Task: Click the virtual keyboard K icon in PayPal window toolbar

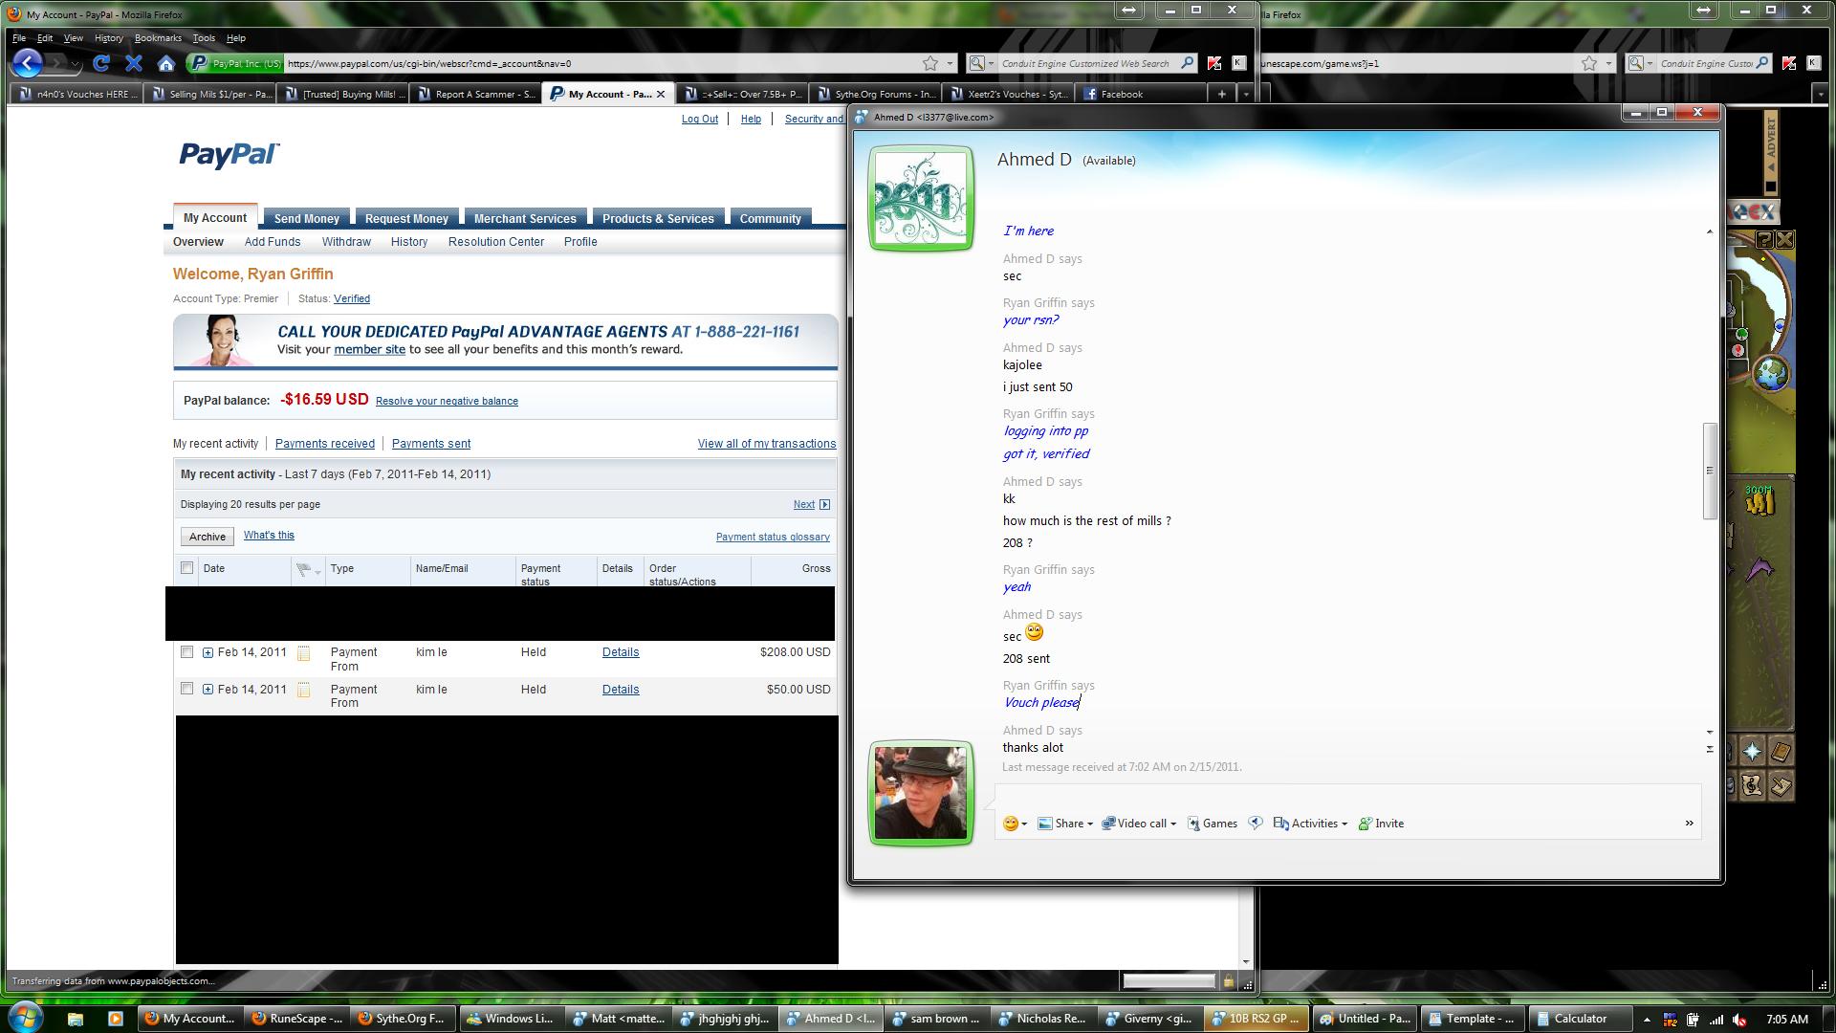Action: [x=1239, y=63]
